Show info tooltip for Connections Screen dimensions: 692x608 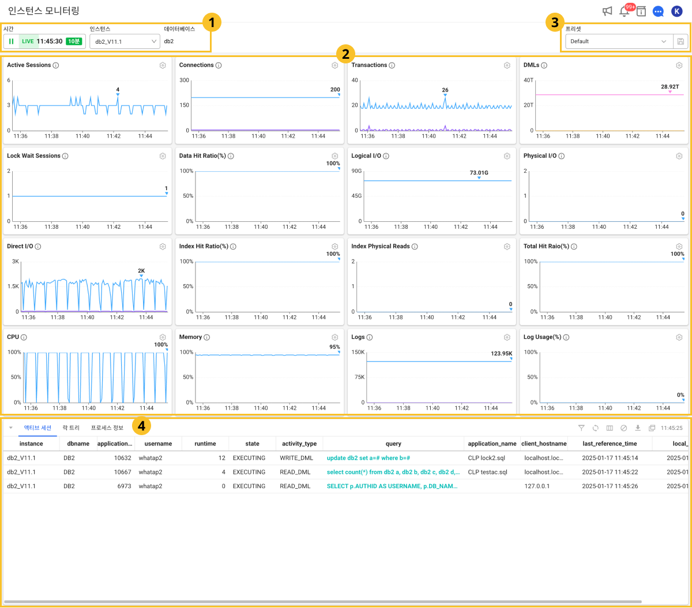pyautogui.click(x=219, y=66)
